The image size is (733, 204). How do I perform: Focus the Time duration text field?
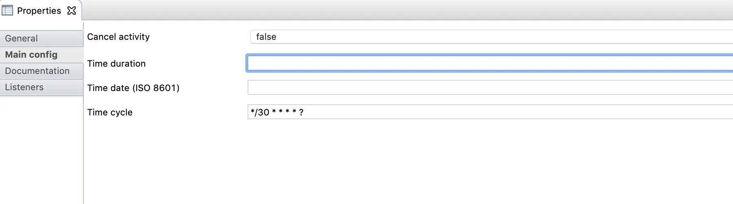(x=488, y=63)
